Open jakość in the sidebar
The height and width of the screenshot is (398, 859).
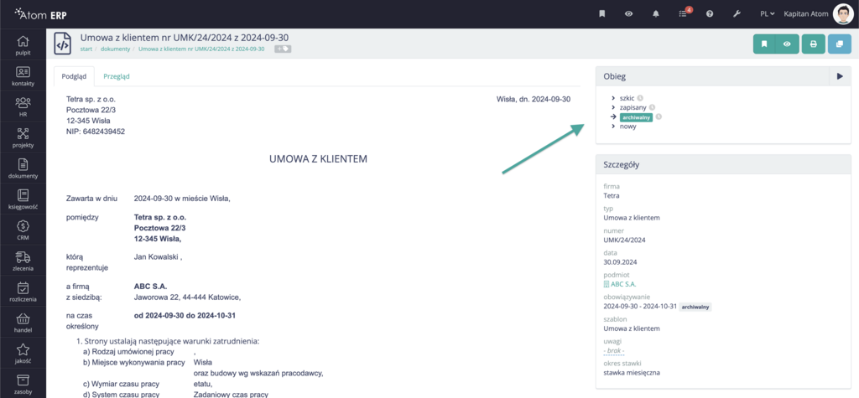click(x=23, y=354)
